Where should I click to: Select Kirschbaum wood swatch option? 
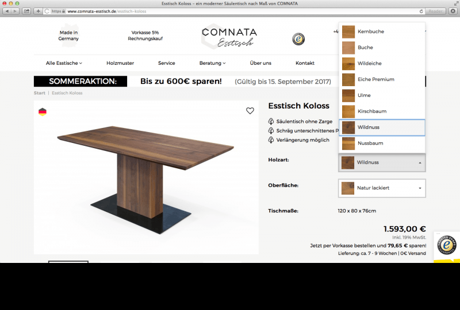382,111
